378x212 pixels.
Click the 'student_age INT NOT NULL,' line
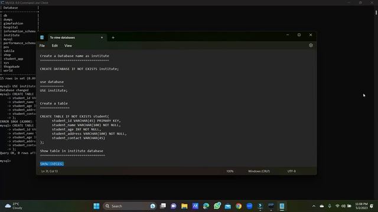pos(76,130)
